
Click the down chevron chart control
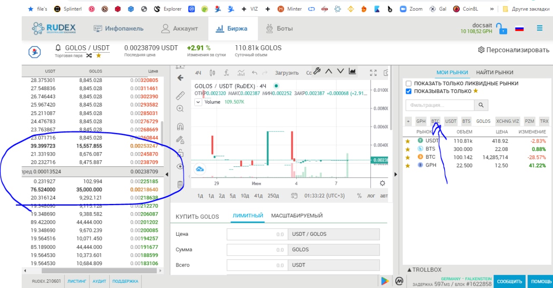pyautogui.click(x=340, y=71)
